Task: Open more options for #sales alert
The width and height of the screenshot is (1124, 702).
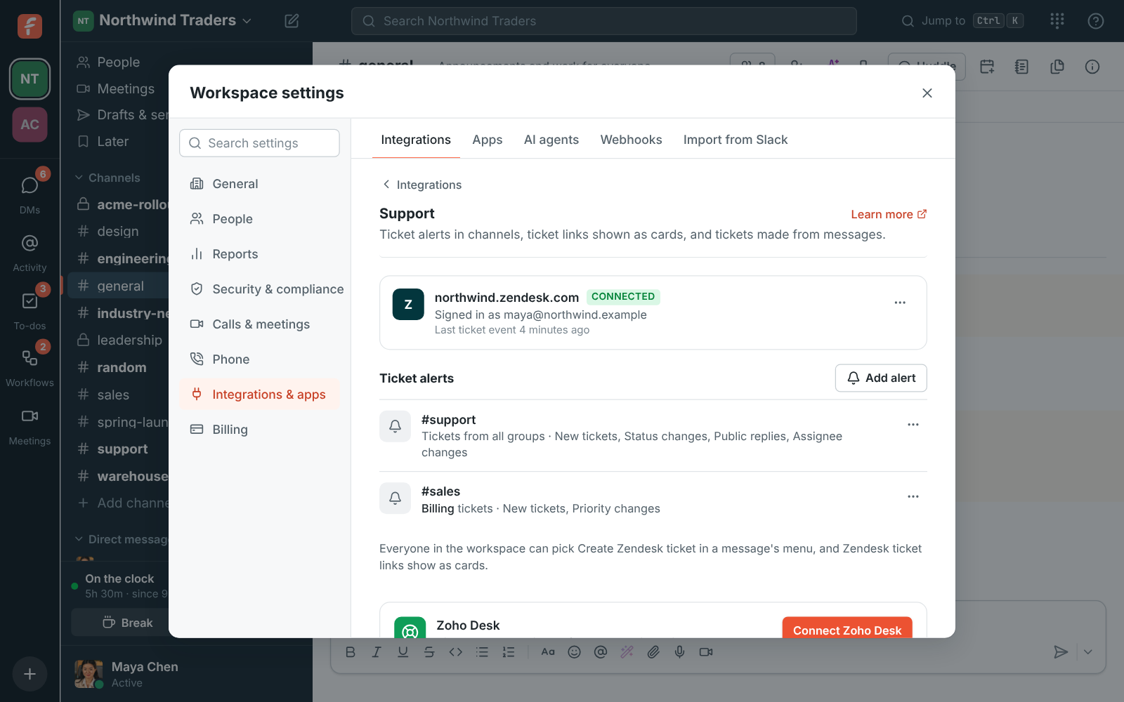Action: coord(913,496)
